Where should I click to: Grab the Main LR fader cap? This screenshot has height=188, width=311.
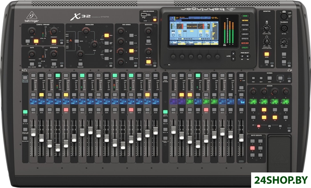pos(241,138)
